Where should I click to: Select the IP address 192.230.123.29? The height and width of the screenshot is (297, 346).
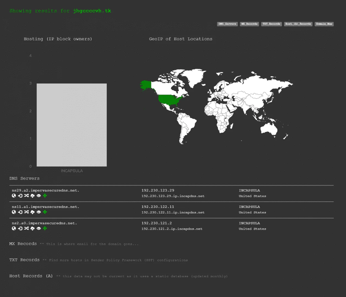[x=158, y=190]
